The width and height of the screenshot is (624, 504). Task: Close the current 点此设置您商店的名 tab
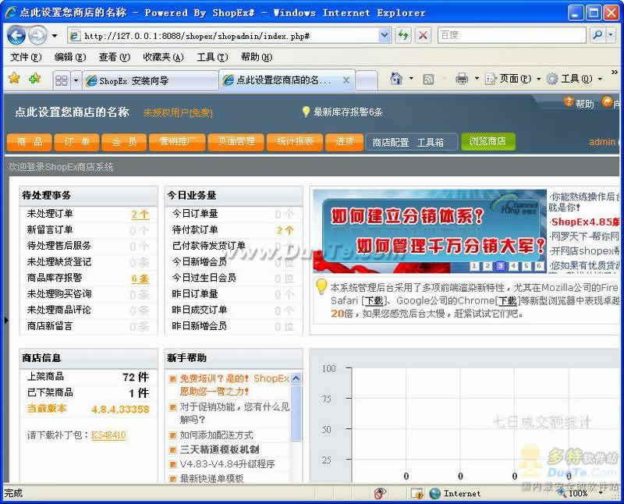point(346,80)
